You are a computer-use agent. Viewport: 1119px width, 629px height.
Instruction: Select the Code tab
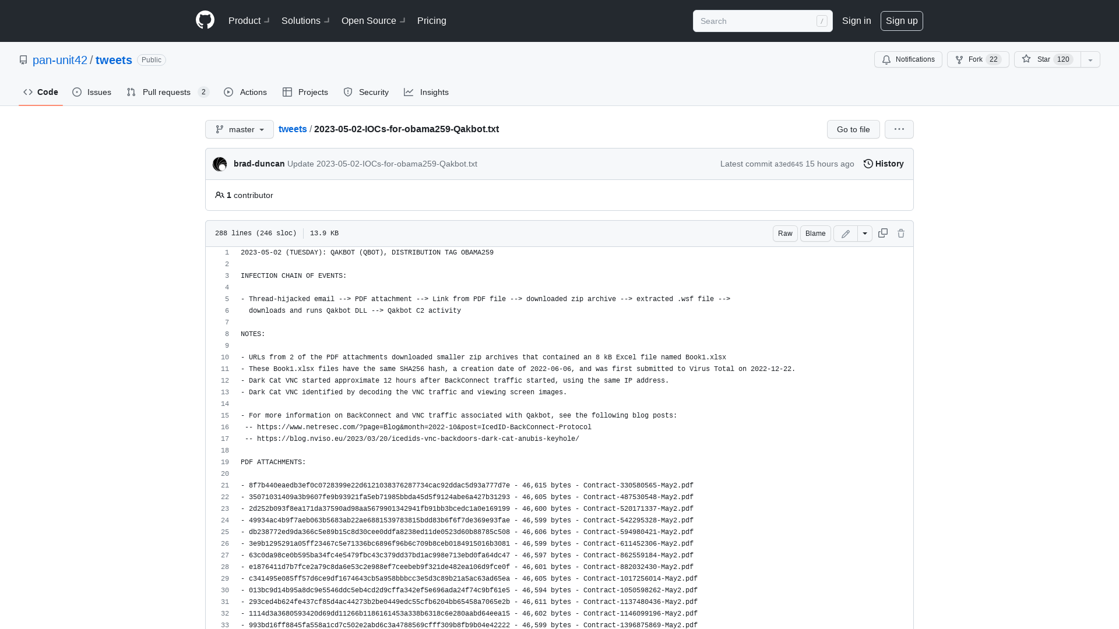tap(41, 92)
